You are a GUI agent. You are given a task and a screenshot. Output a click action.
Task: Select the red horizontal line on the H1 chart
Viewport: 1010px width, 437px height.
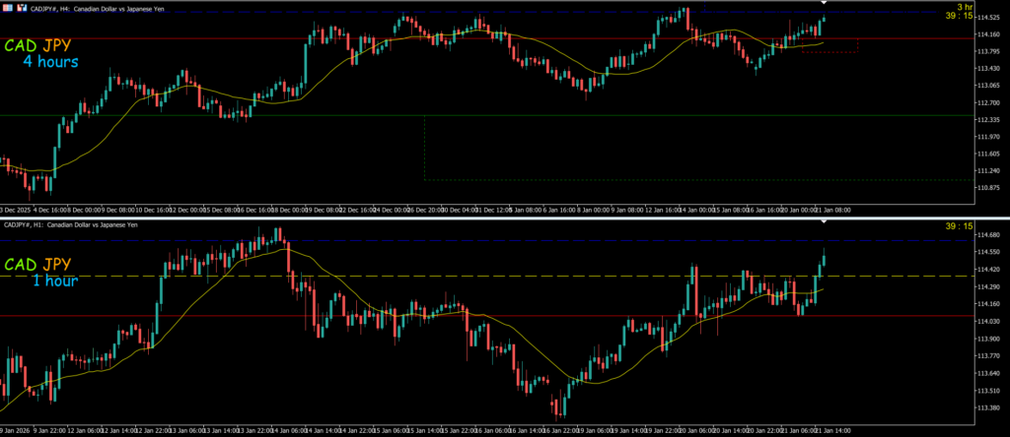click(x=592, y=315)
